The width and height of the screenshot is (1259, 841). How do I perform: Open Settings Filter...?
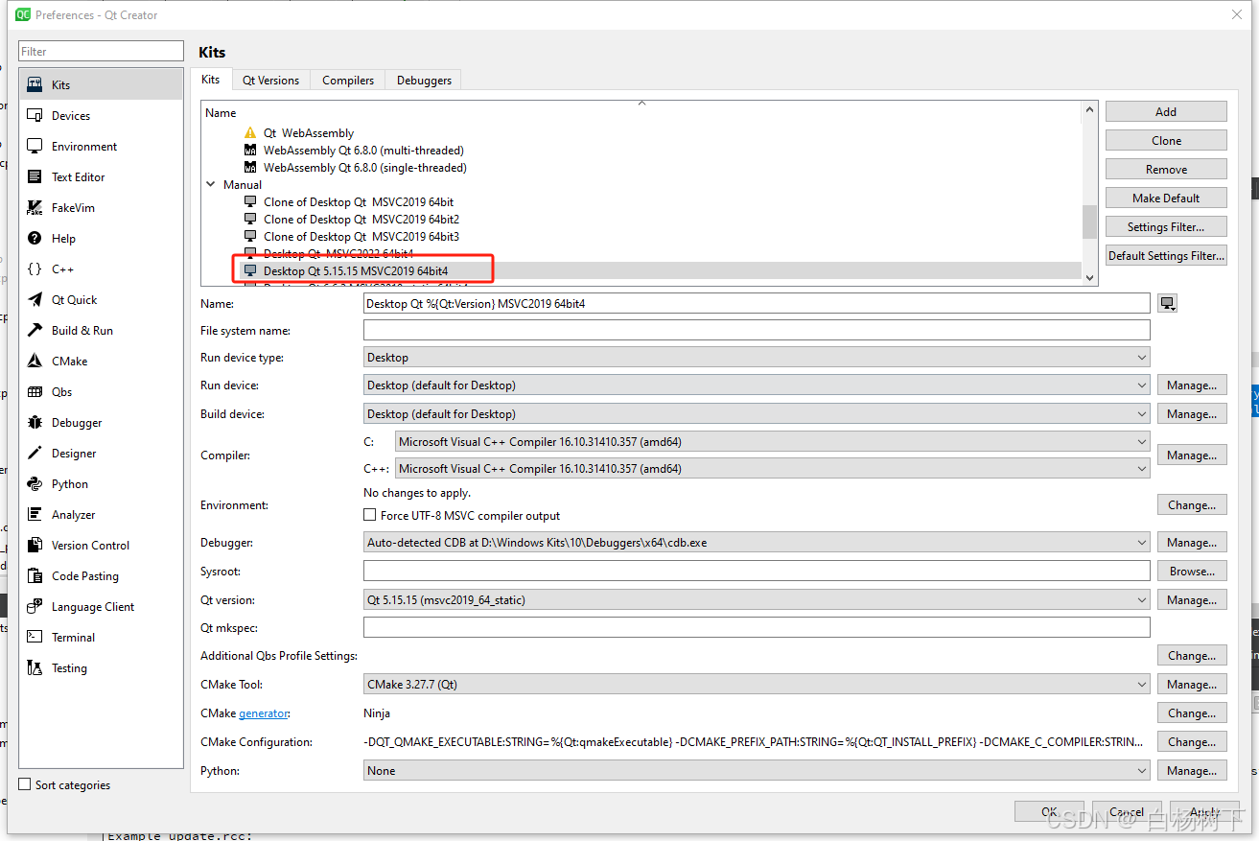point(1166,226)
